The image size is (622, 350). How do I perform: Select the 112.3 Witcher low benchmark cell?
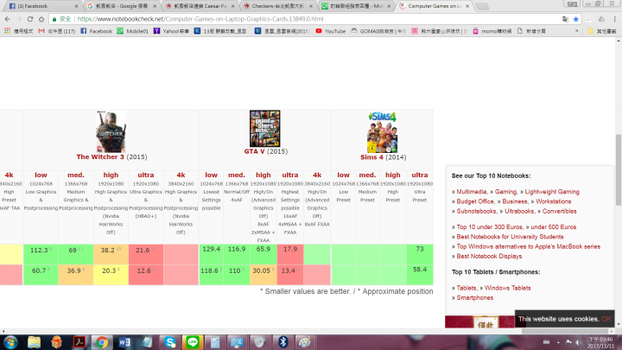(x=41, y=254)
